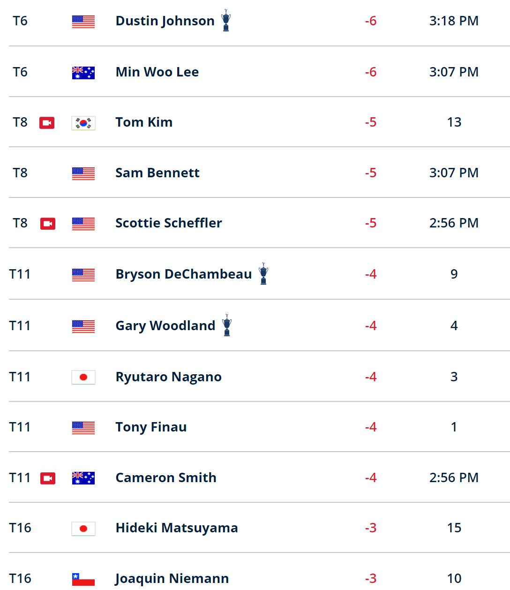Click the Chile flag beside Joaquin Niemann
510x590 pixels.
coord(83,579)
